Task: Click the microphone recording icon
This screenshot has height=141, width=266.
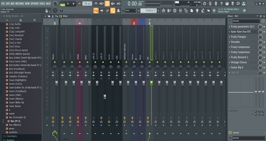Action: (x=216, y=4)
